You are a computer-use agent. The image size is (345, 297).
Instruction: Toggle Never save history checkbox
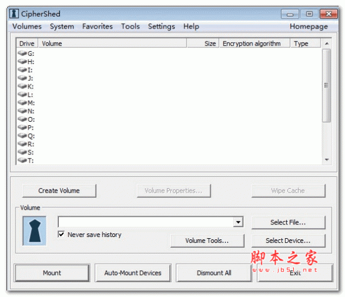click(x=61, y=234)
